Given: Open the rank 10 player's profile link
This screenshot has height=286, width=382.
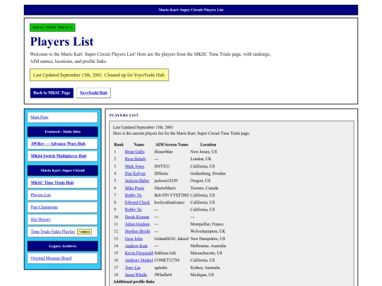Looking at the screenshot, I should click(137, 217).
